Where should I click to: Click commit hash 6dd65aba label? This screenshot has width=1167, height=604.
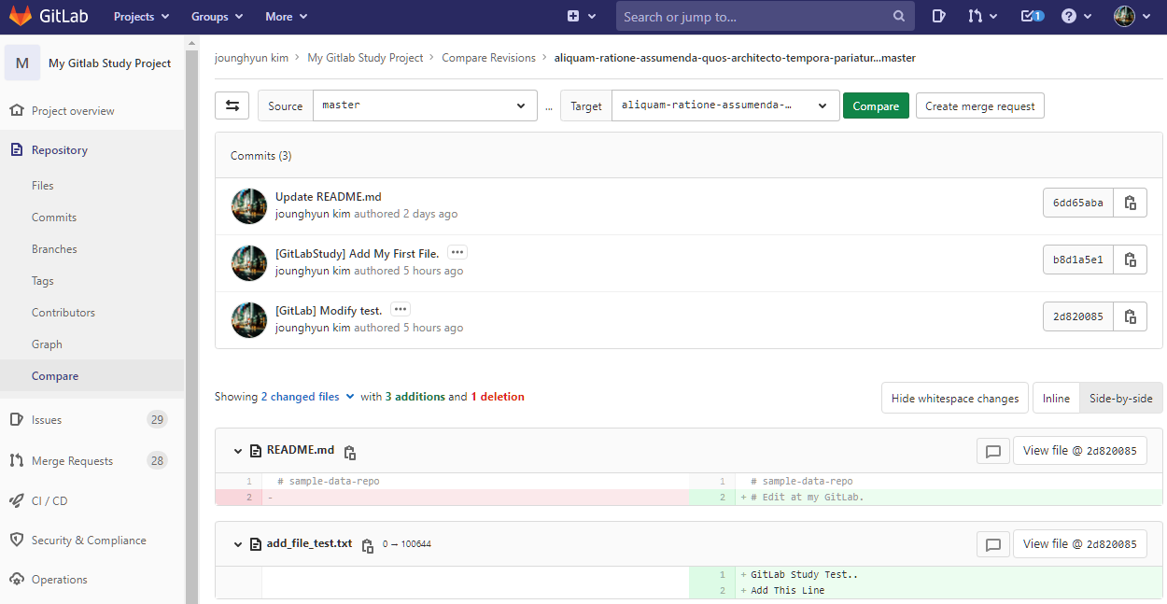tap(1078, 203)
